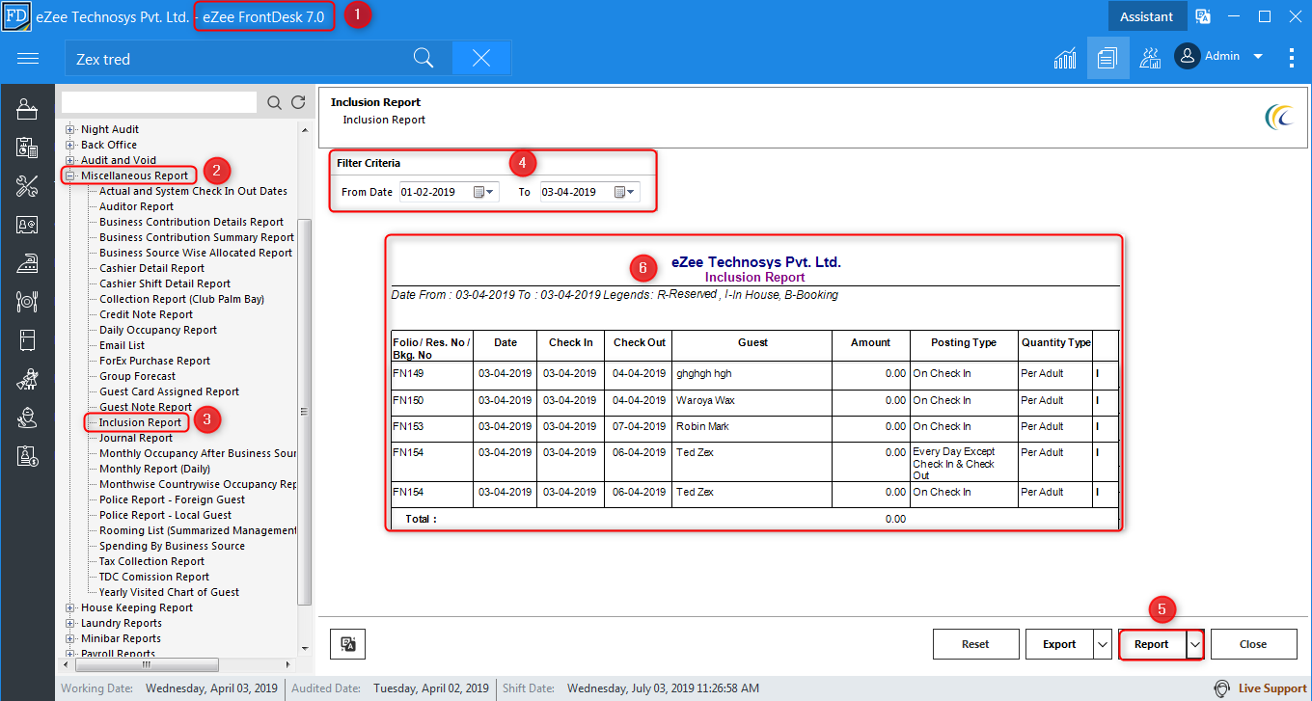The height and width of the screenshot is (701, 1312).
Task: Open Tax Collection Report item
Action: pyautogui.click(x=151, y=561)
